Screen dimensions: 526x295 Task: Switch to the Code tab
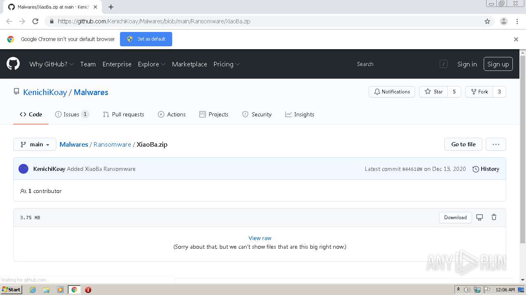(31, 114)
